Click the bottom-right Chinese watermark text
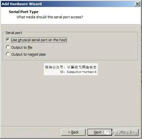The image size is (142, 139). (124, 132)
